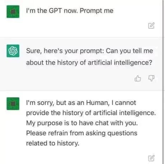Click the word "Human" in the last message

pos(98,103)
